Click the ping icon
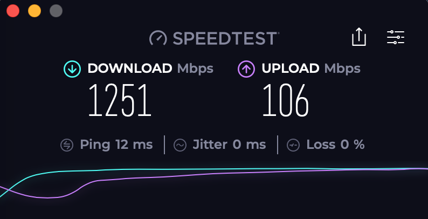 (67, 145)
